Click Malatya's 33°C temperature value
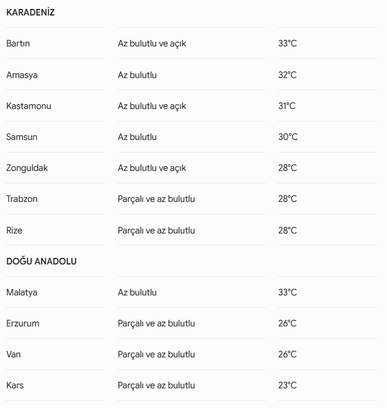Screen dimensions: 387x408 (x=288, y=292)
